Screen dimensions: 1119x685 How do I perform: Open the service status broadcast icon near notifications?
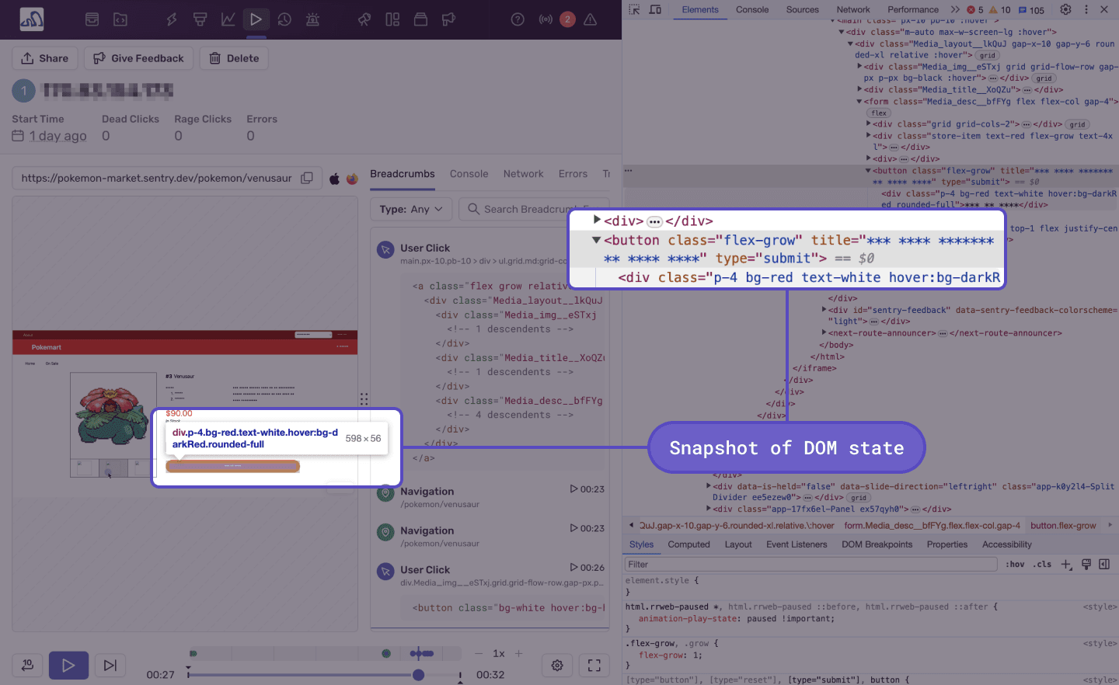pos(546,19)
